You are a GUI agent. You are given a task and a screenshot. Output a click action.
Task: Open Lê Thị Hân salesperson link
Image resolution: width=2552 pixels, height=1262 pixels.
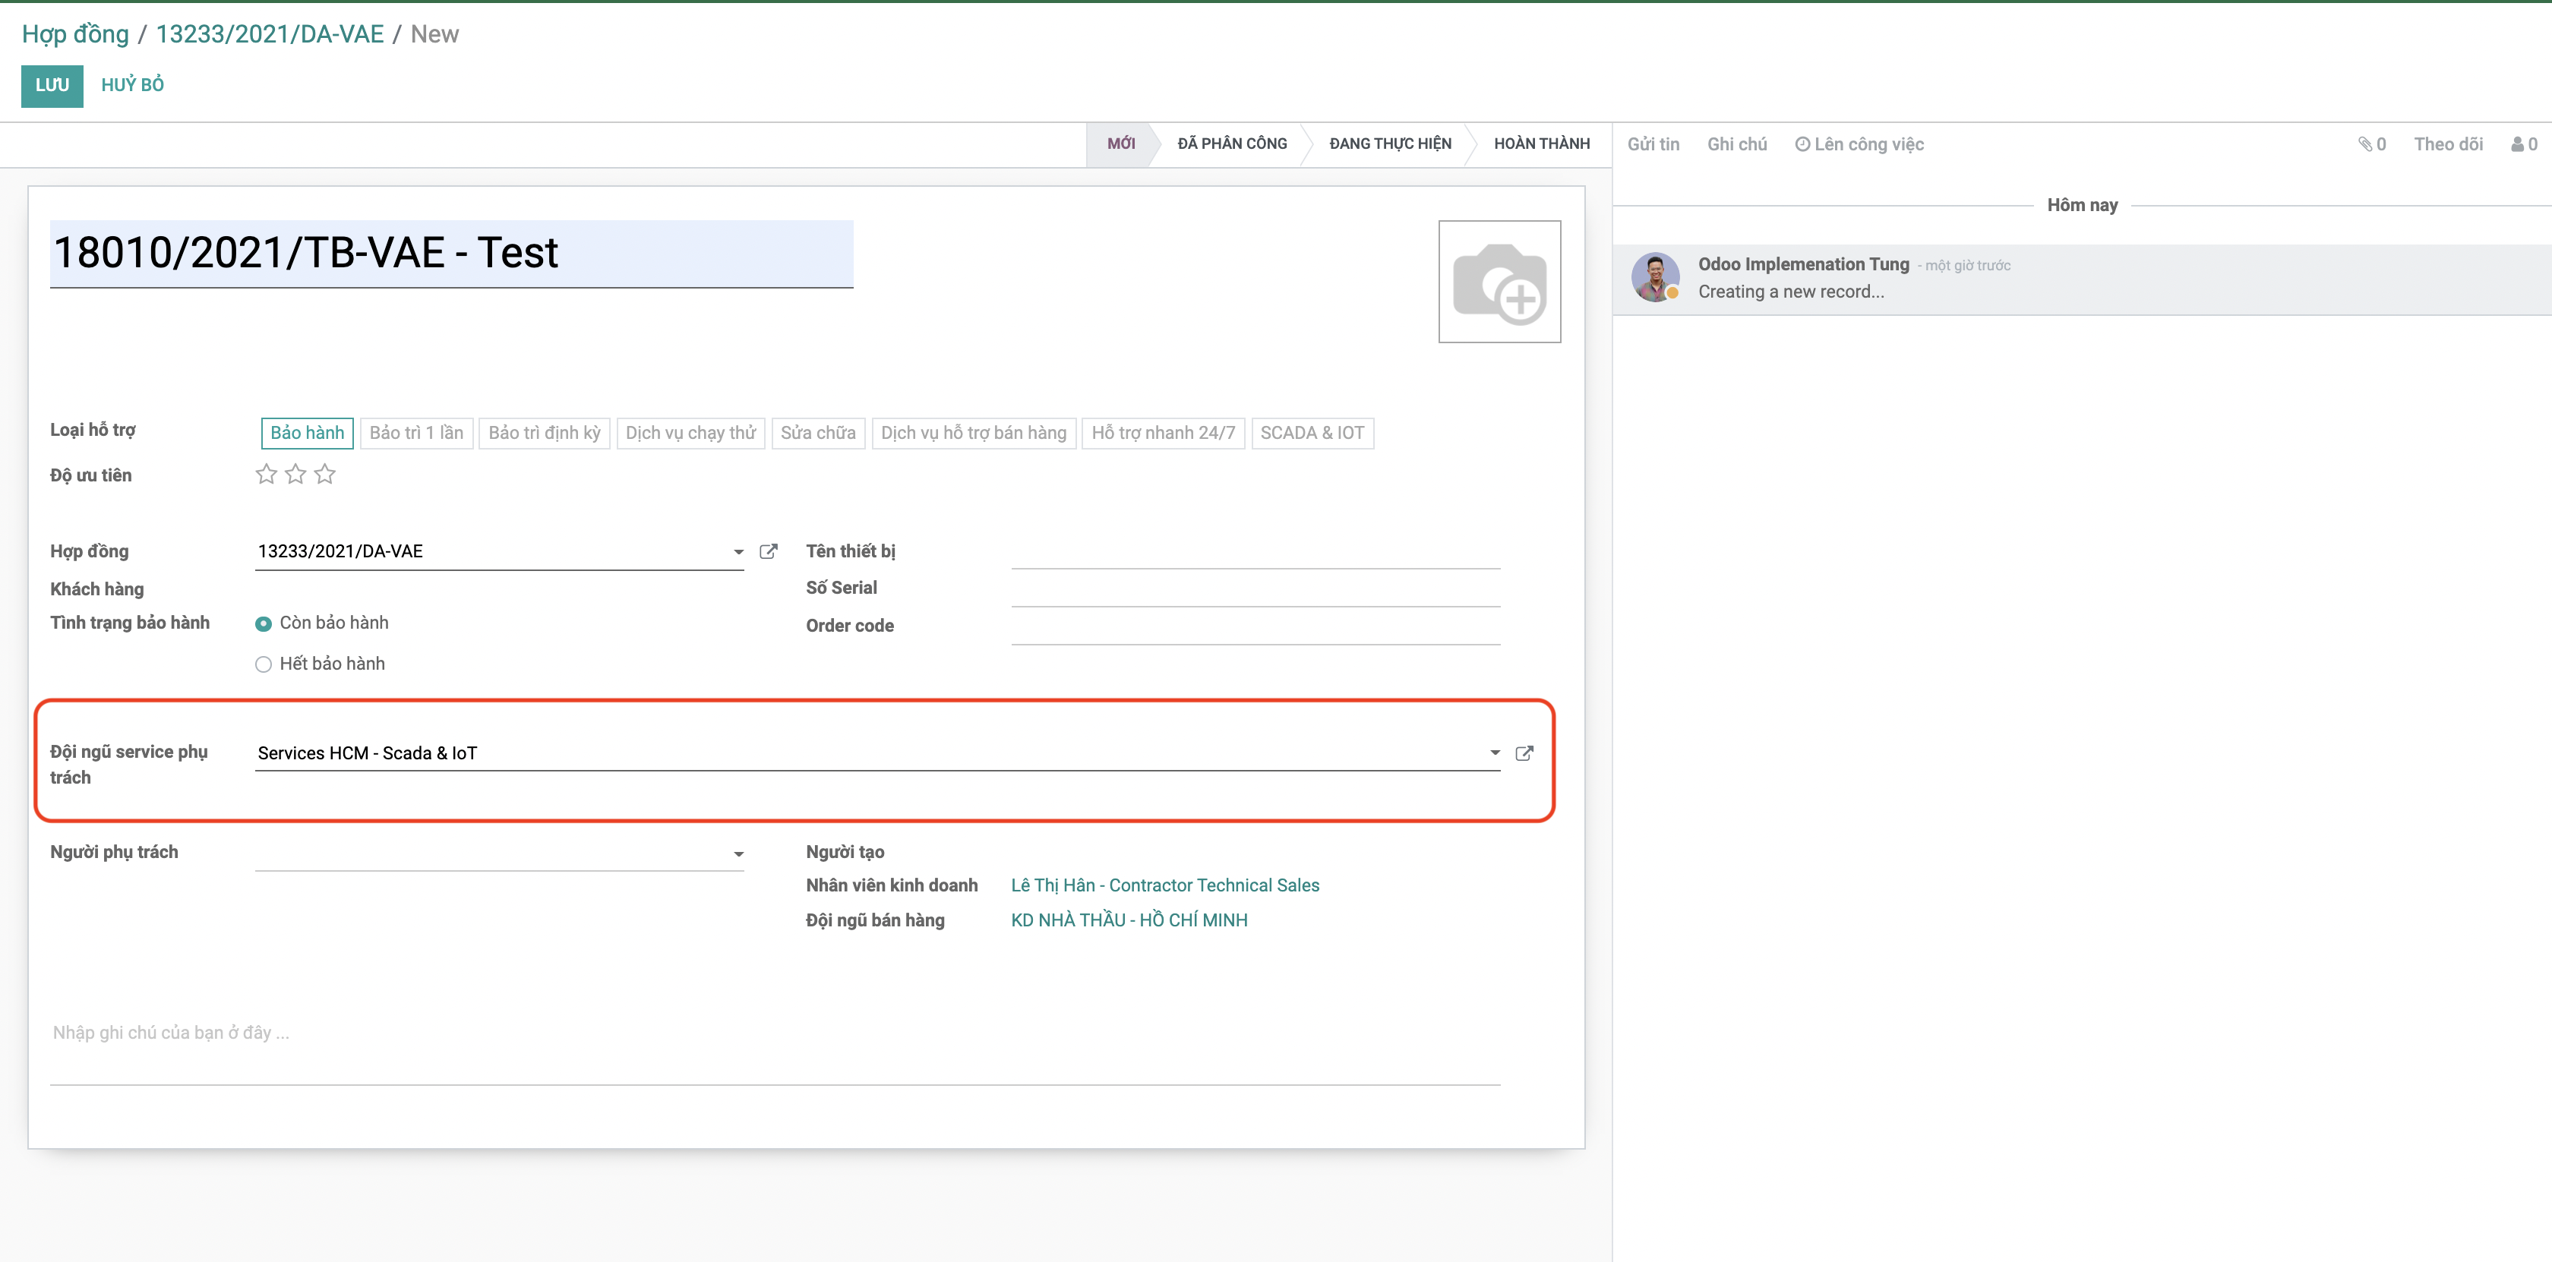click(x=1164, y=885)
